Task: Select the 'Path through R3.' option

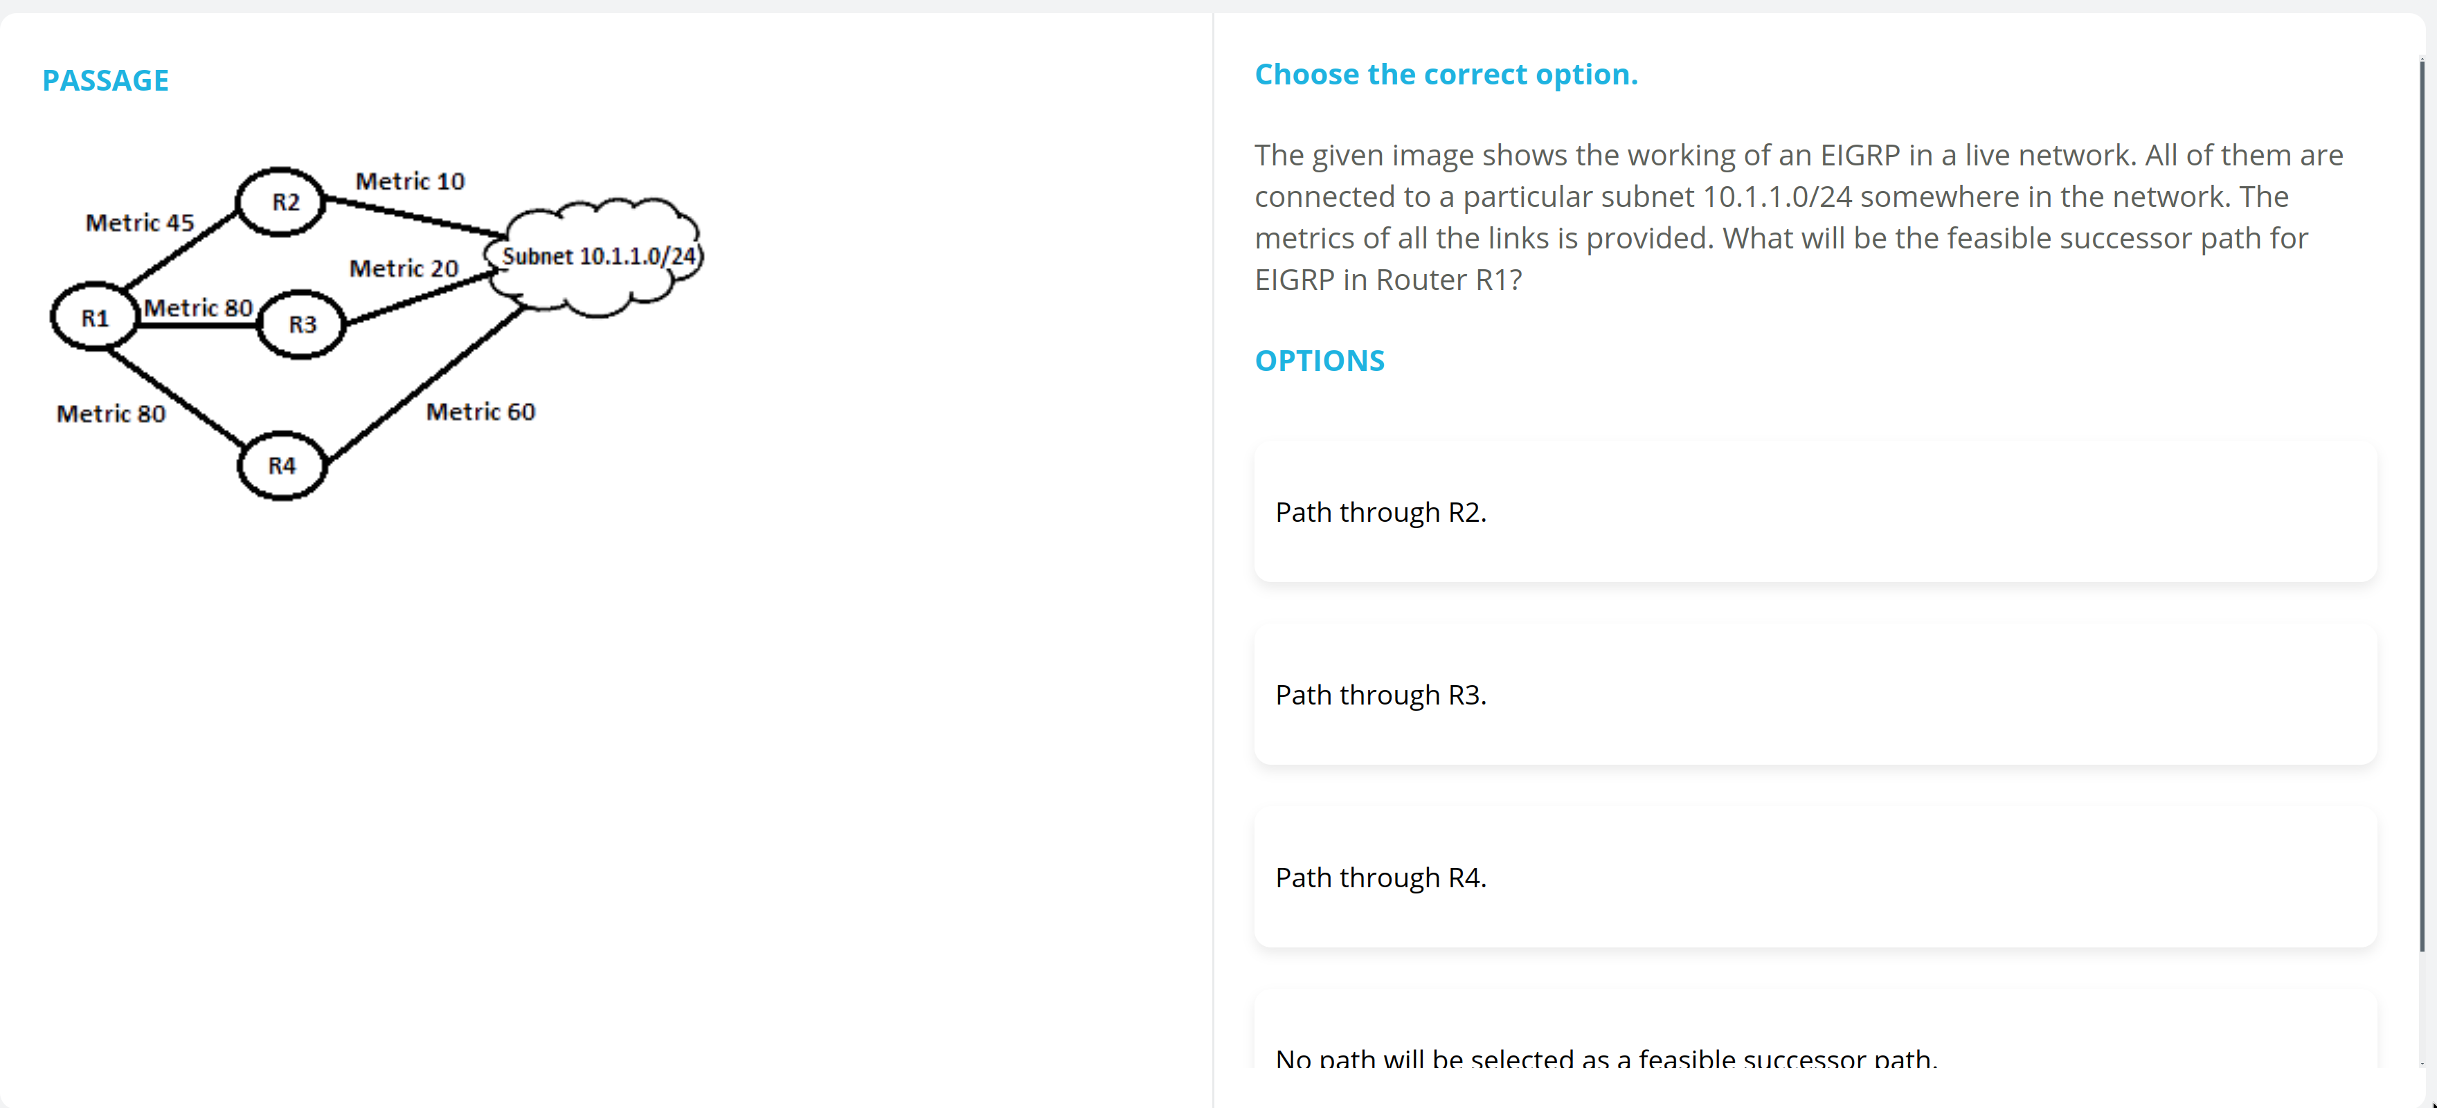Action: click(x=1815, y=695)
